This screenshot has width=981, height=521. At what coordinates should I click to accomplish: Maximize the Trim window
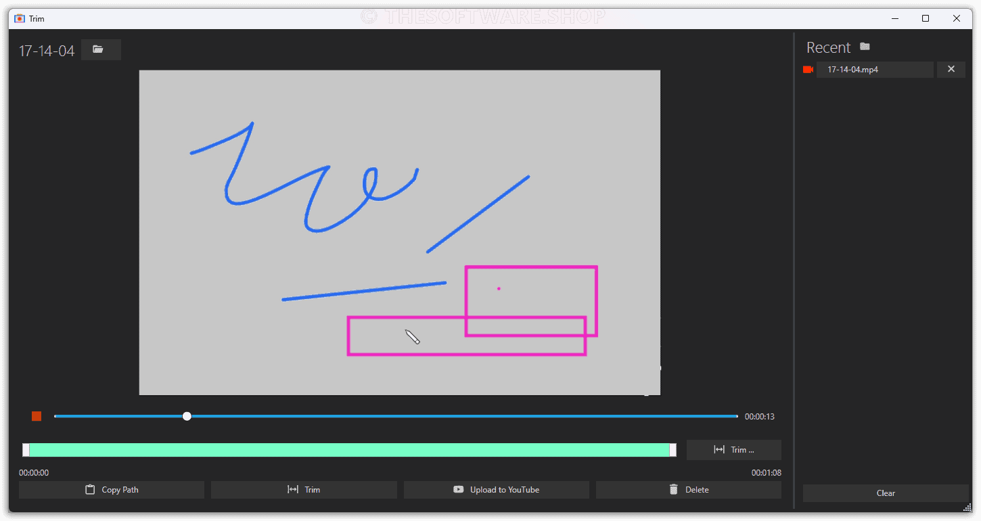[926, 19]
